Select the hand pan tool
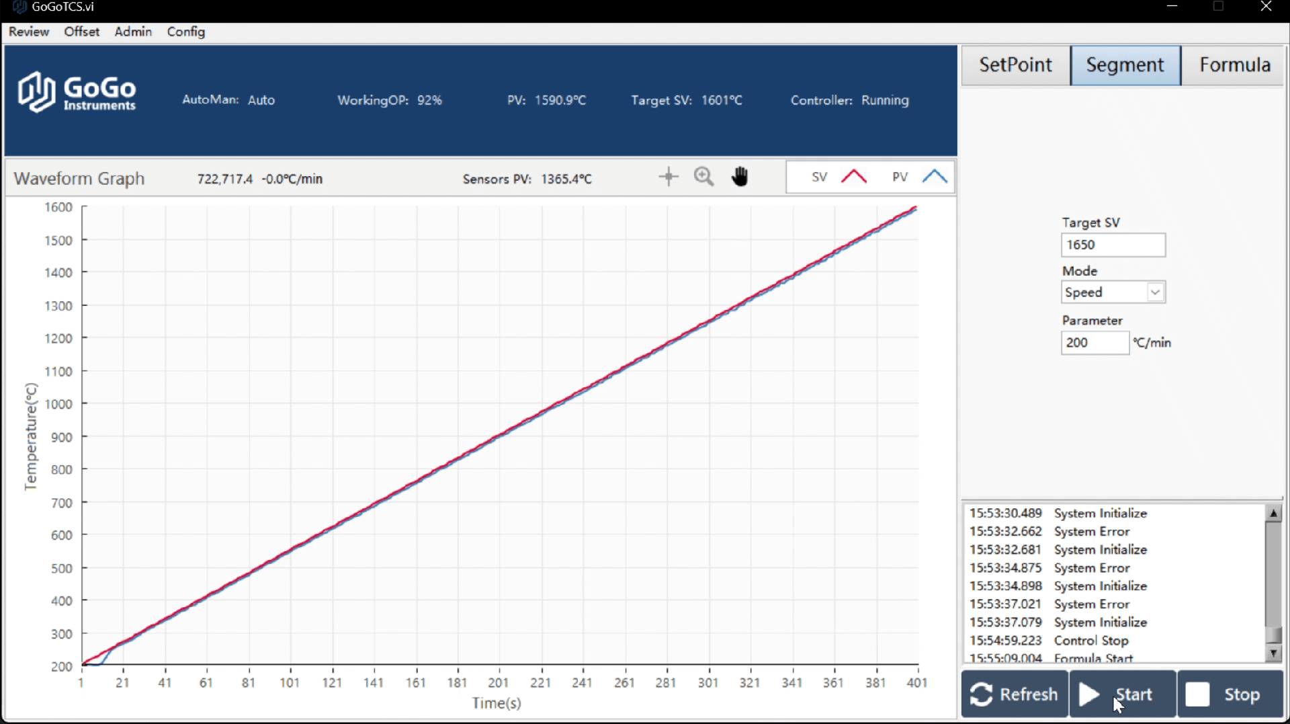This screenshot has width=1290, height=724. [x=740, y=177]
